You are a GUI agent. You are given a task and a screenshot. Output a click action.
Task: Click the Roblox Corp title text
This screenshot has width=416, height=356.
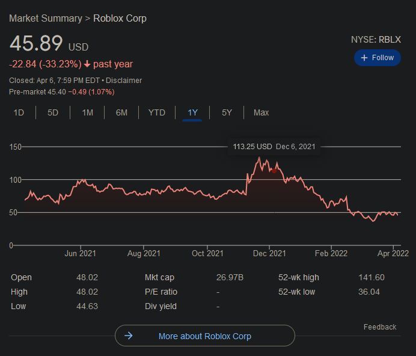120,18
